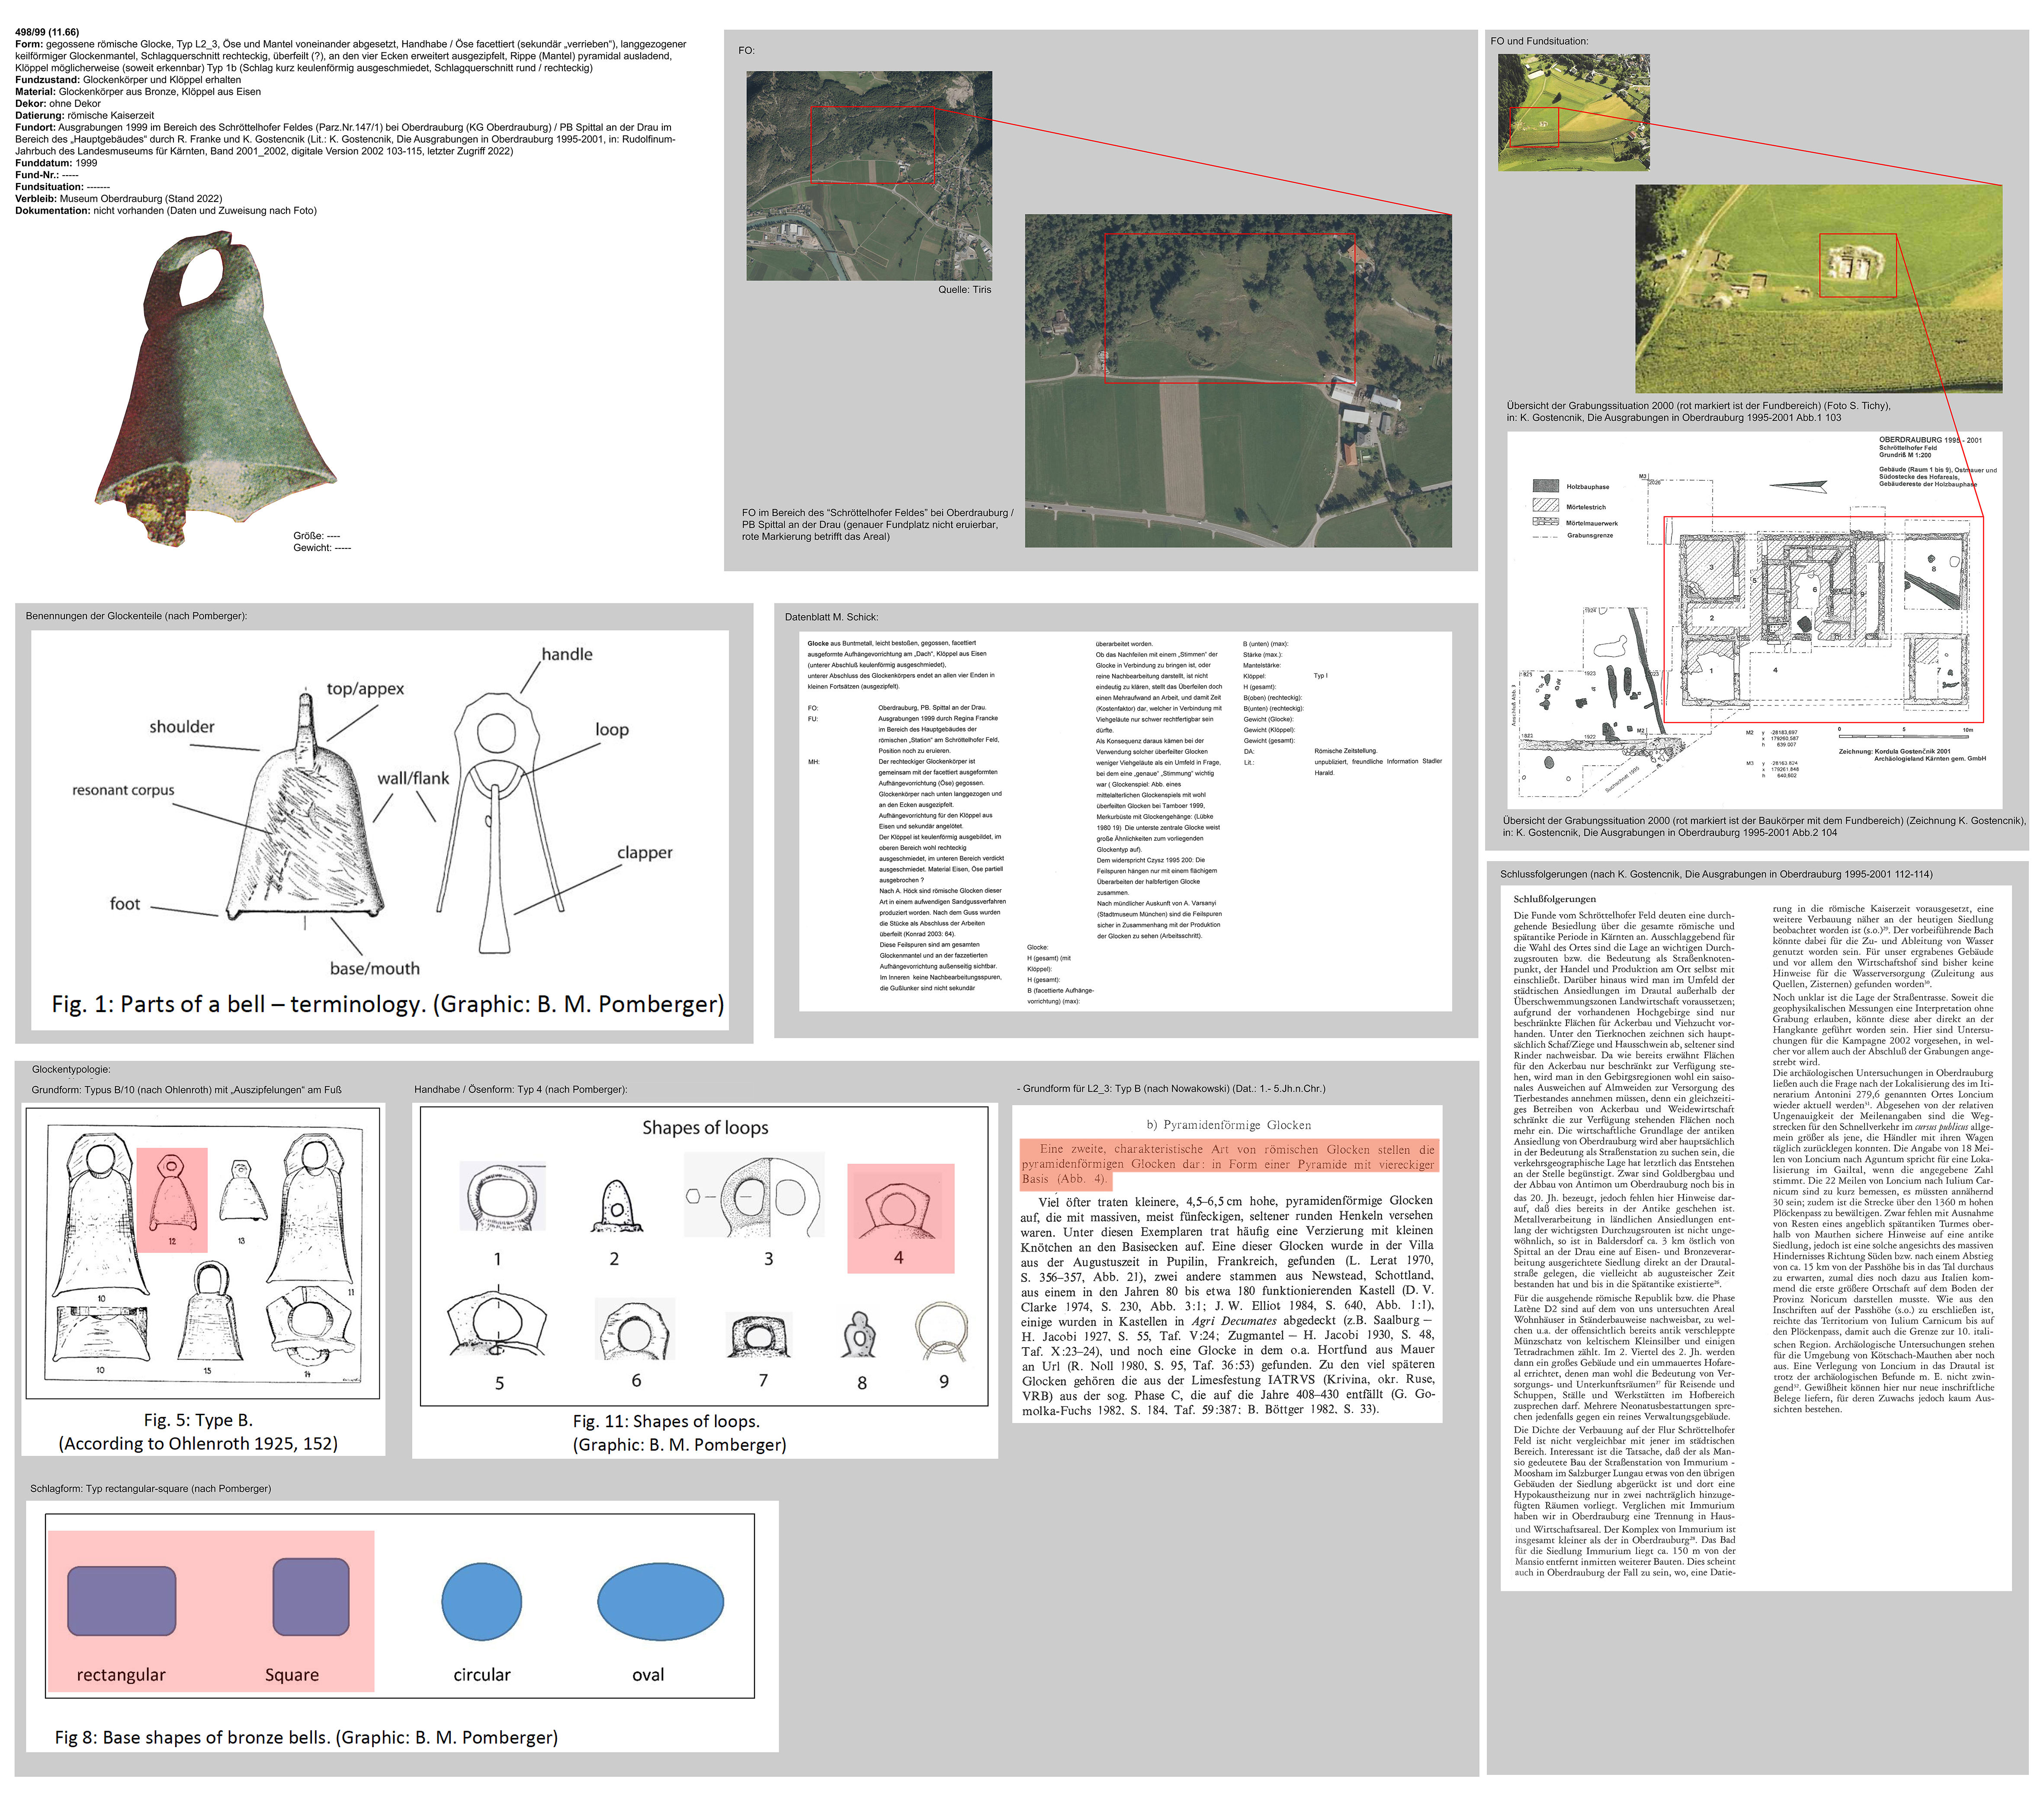Click the blue oval base shape
The image size is (2044, 1803).
(660, 1601)
